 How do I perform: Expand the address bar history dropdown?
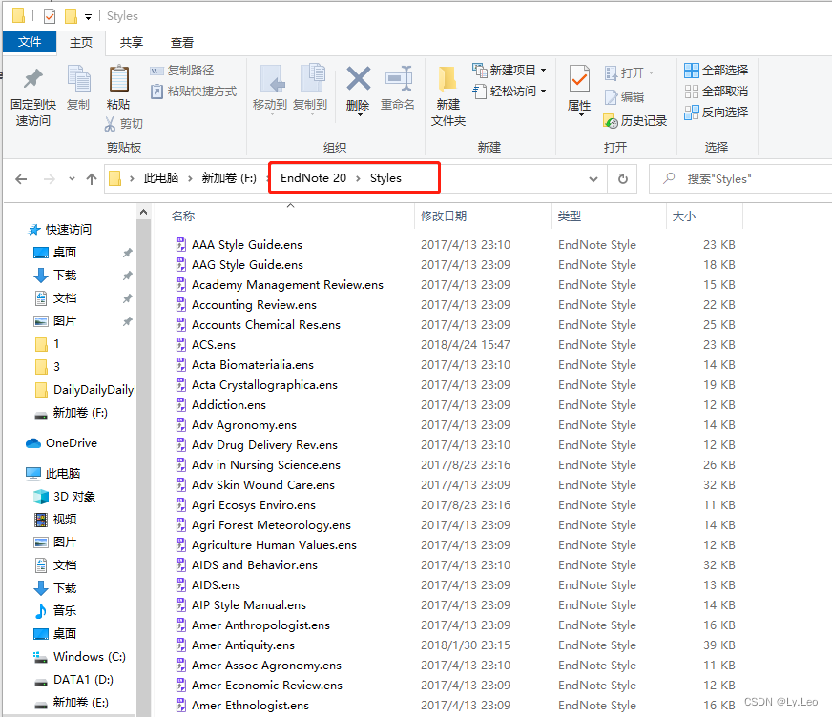coord(593,178)
